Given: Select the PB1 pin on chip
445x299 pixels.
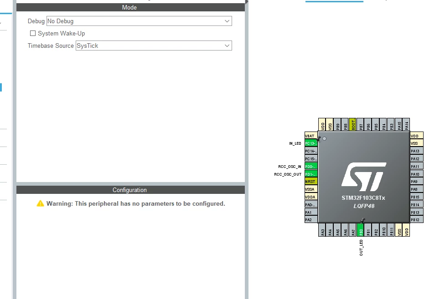Looking at the screenshot, I should click(368, 230).
